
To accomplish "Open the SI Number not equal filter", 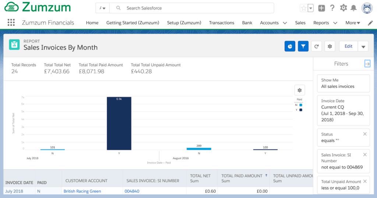I will (x=343, y=161).
